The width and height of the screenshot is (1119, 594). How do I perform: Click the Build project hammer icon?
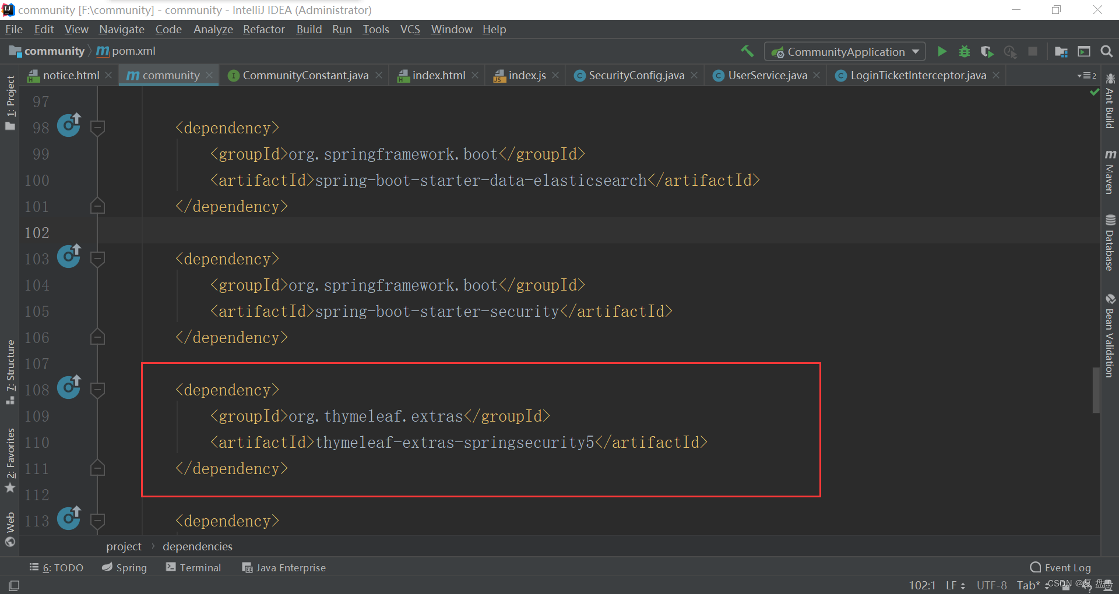747,51
